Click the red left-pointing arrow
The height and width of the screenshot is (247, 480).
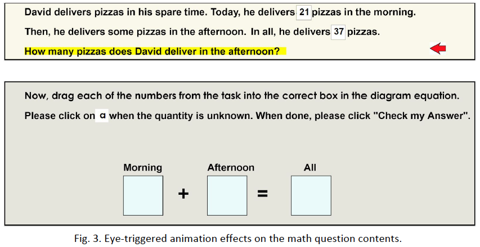pyautogui.click(x=438, y=49)
